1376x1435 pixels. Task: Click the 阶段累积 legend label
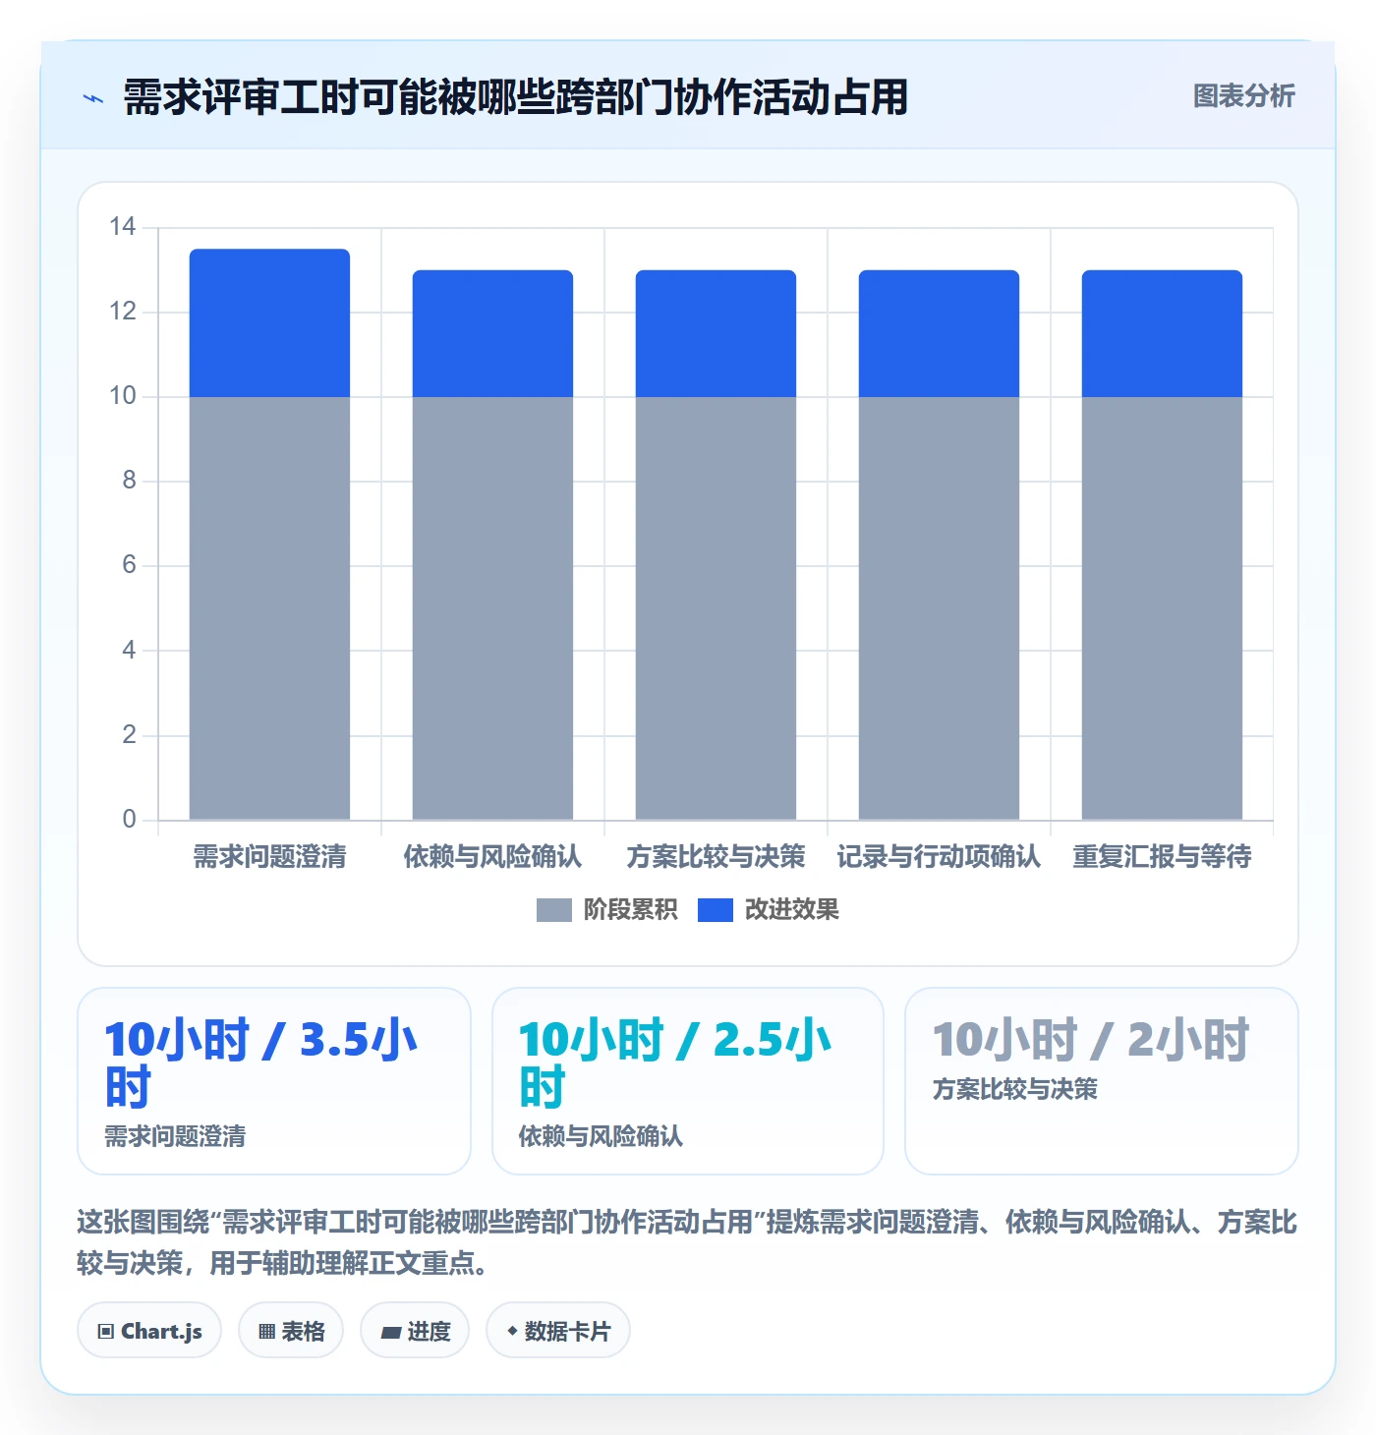(x=630, y=910)
